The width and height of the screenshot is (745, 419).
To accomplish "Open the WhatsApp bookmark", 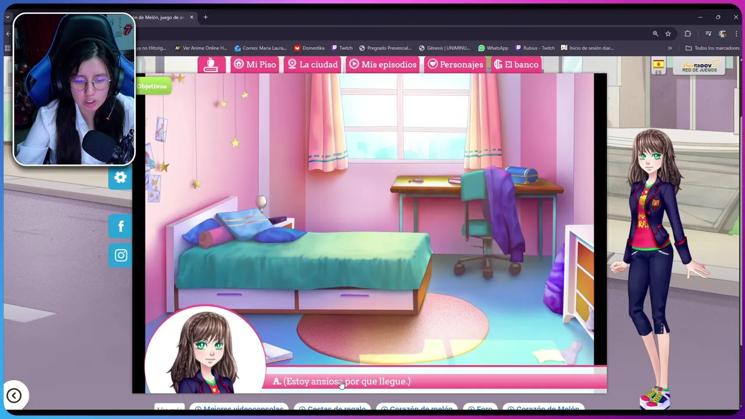I will [493, 48].
